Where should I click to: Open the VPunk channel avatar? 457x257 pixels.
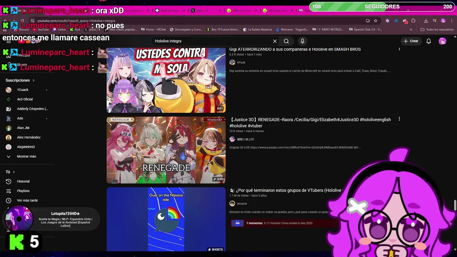point(232,62)
